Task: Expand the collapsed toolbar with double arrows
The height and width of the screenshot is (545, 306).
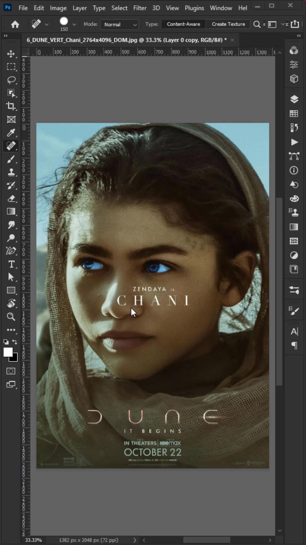Action: (5, 36)
